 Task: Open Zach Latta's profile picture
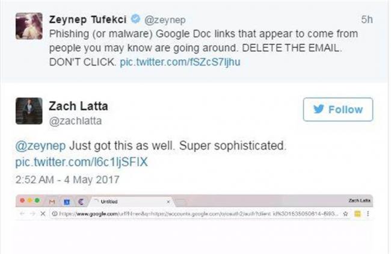(29, 111)
